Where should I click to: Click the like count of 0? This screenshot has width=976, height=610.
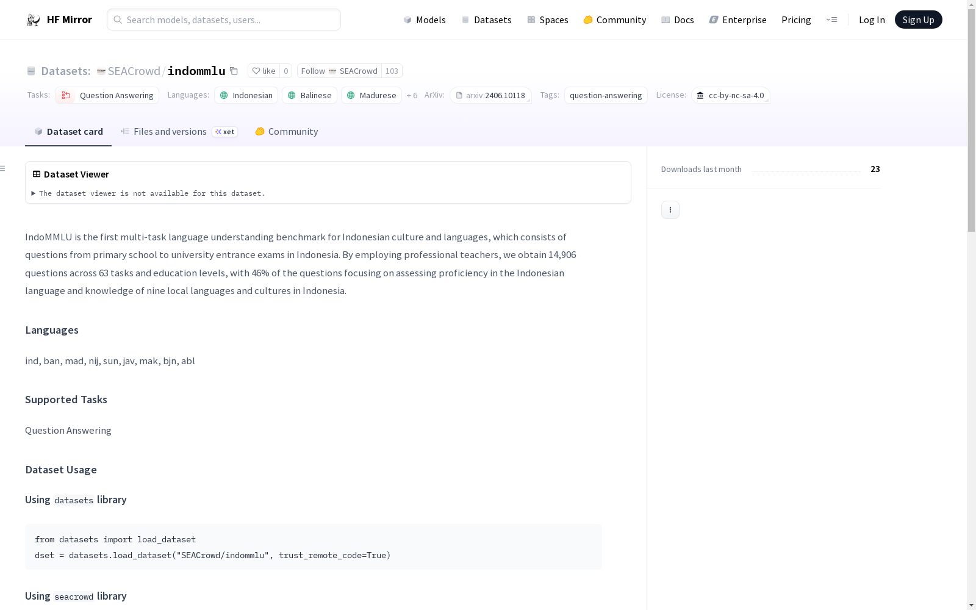click(x=285, y=71)
